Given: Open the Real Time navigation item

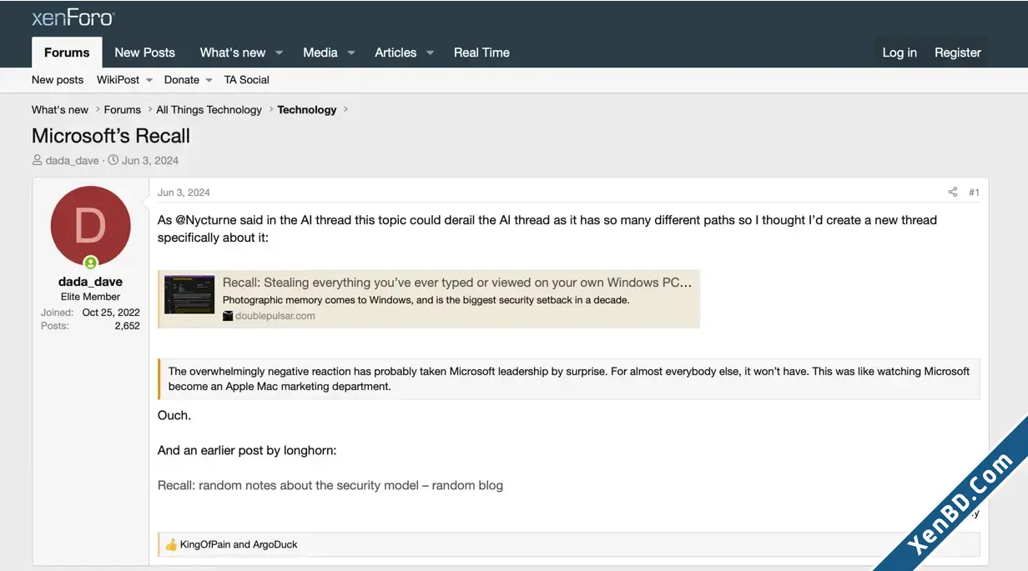Looking at the screenshot, I should pyautogui.click(x=481, y=53).
